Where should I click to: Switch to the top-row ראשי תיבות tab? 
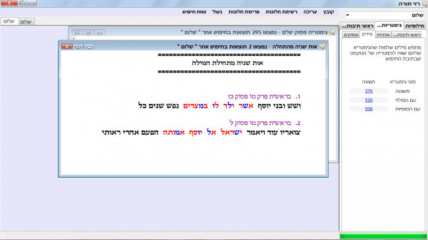(x=358, y=26)
